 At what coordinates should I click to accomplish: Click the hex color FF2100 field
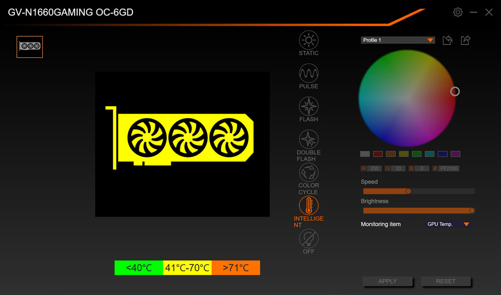click(449, 168)
